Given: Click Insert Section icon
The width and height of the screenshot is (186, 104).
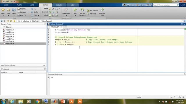Looking at the screenshot, I should click(50, 9).
